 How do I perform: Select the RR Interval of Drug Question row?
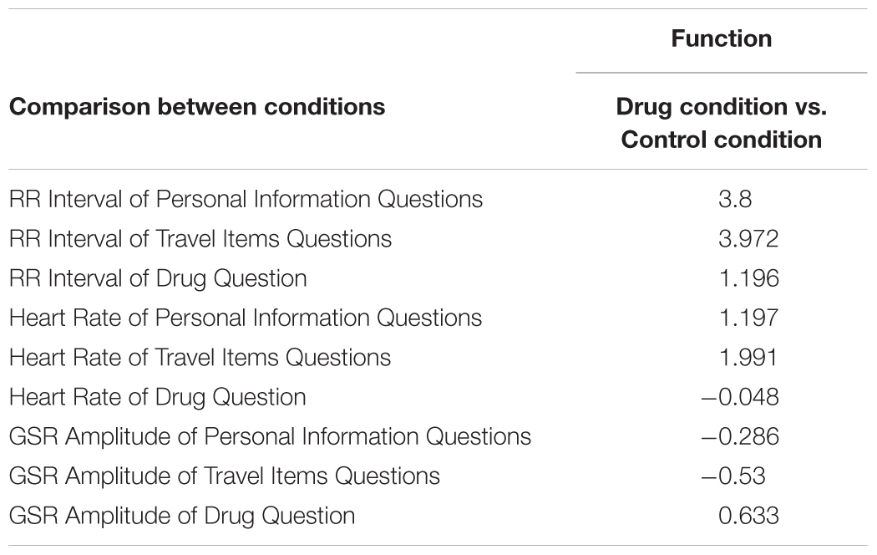tap(438, 278)
